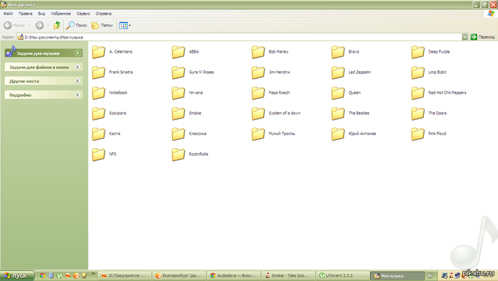Launch Chrome from quick launch bar

click(42, 275)
